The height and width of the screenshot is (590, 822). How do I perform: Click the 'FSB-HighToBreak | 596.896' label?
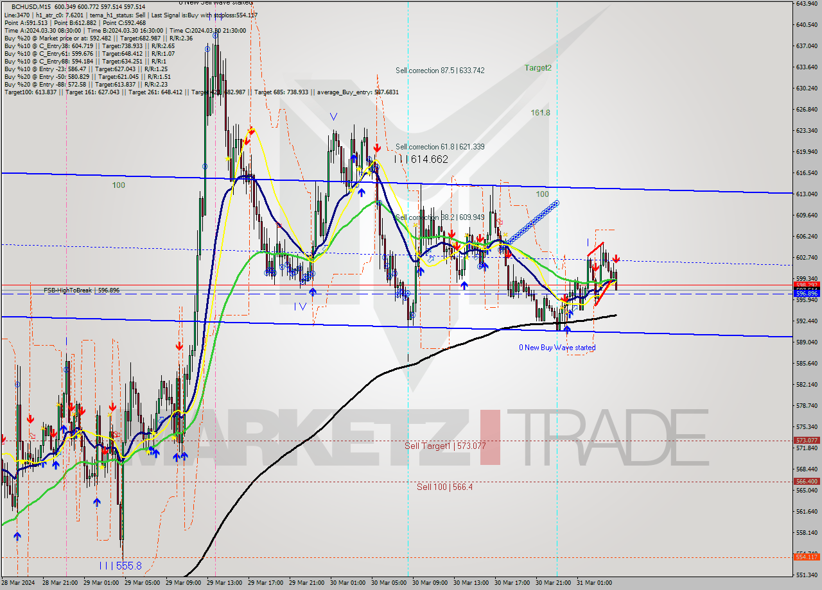tap(82, 291)
